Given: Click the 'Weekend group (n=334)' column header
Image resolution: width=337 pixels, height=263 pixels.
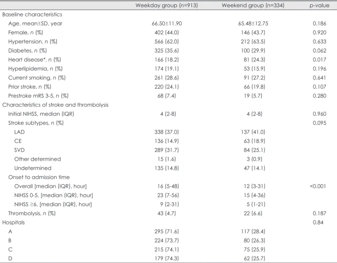Looking at the screenshot, I should click(253, 5).
